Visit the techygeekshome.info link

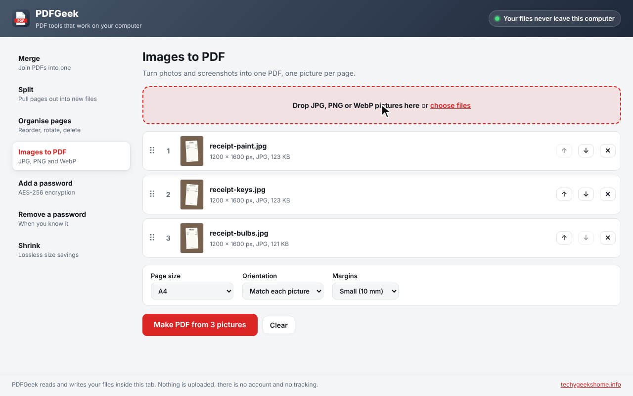point(591,385)
